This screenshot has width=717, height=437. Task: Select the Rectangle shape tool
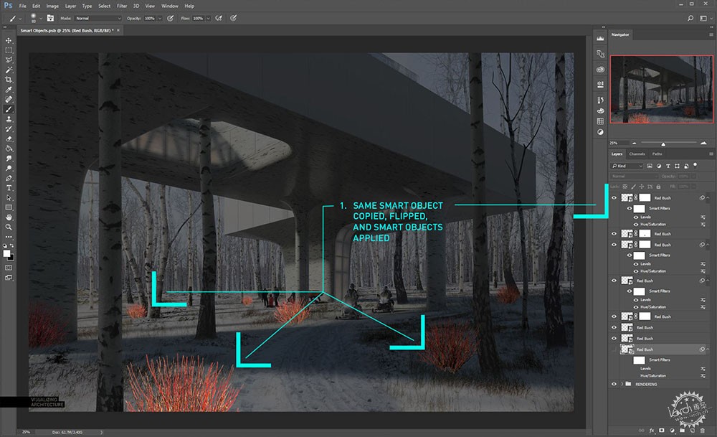pyautogui.click(x=8, y=208)
